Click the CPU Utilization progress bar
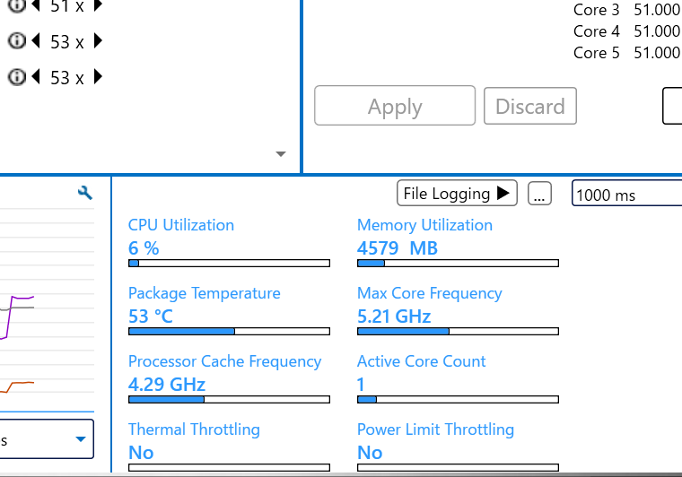Viewport: 682px width, 477px height. click(229, 263)
